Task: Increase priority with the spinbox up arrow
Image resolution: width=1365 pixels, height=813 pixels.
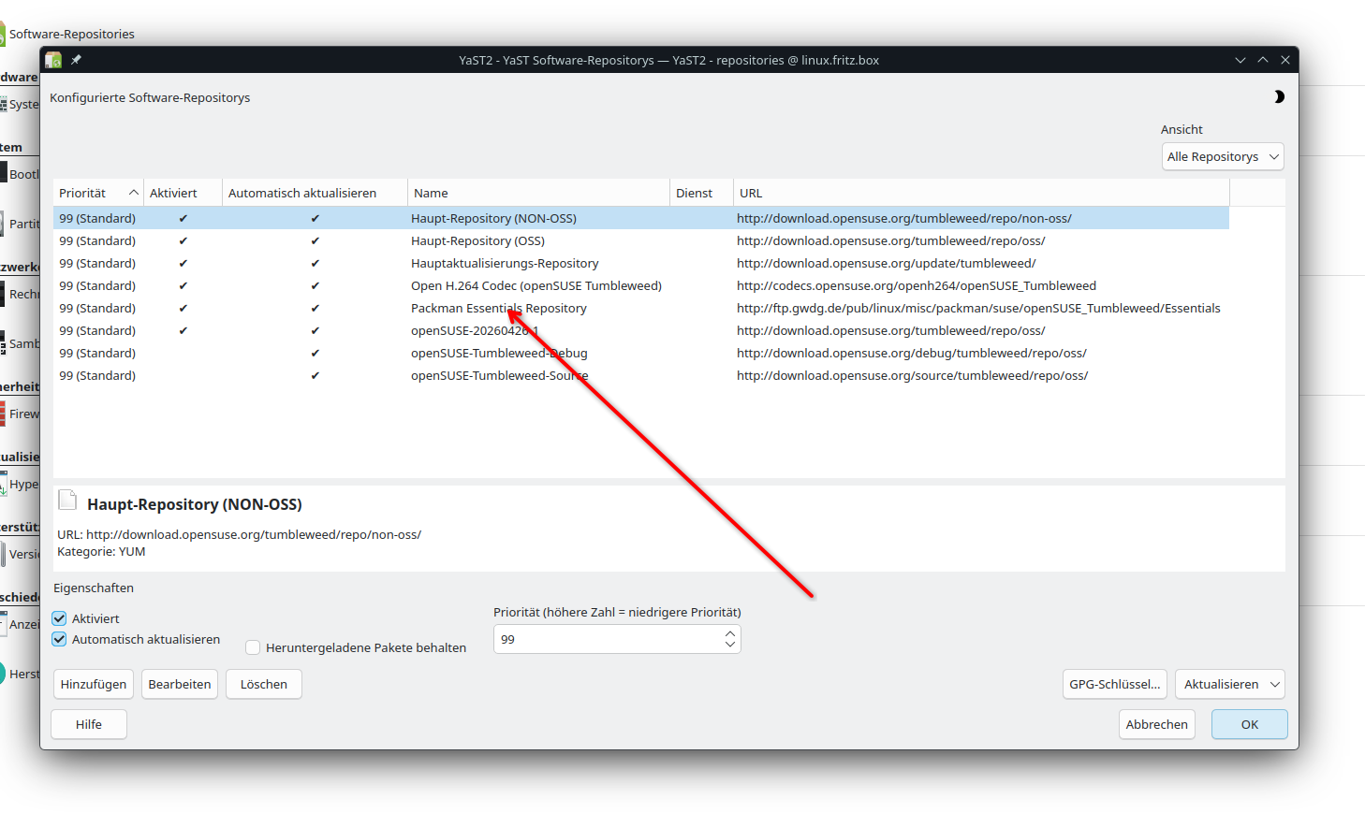Action: point(730,633)
